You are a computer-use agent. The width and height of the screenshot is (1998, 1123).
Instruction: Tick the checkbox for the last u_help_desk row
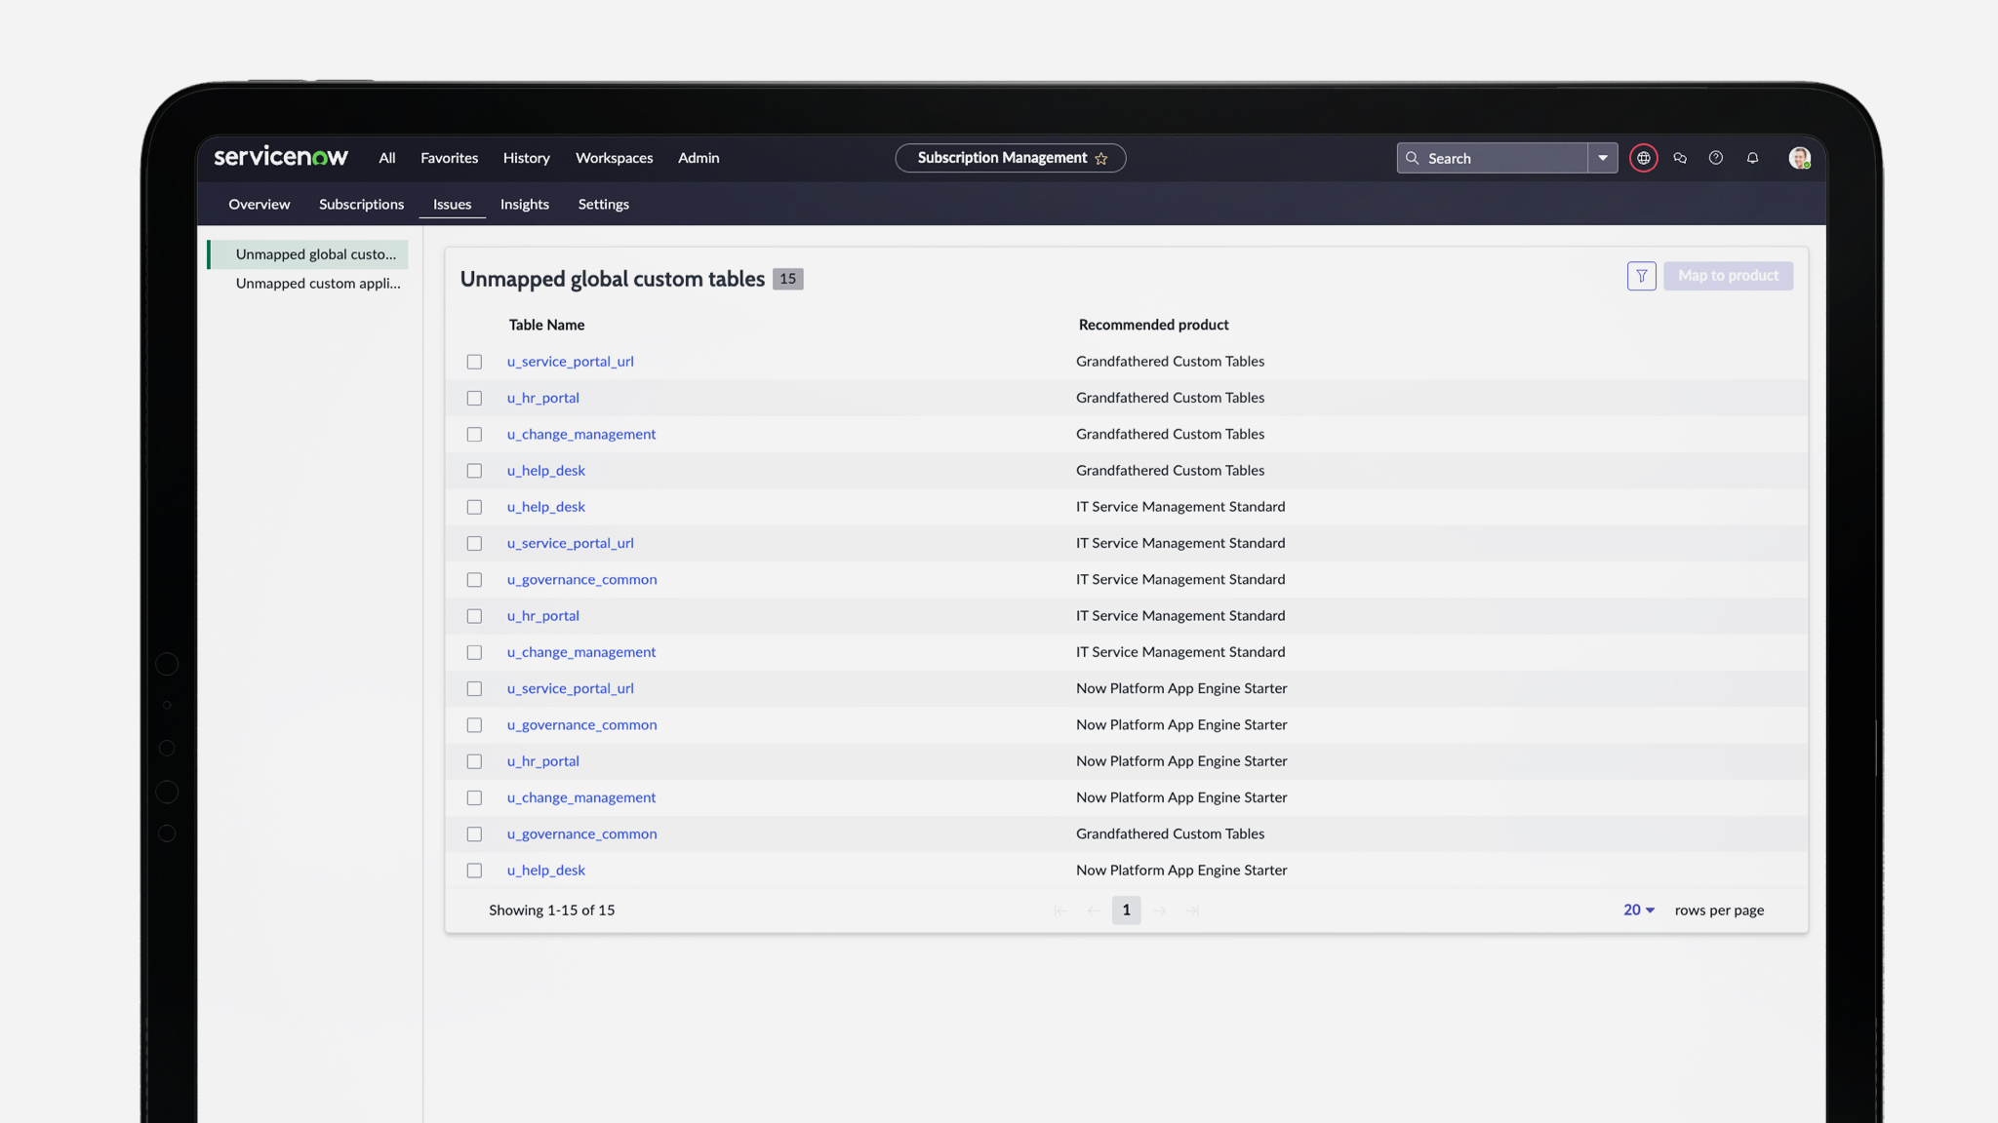pos(474,871)
